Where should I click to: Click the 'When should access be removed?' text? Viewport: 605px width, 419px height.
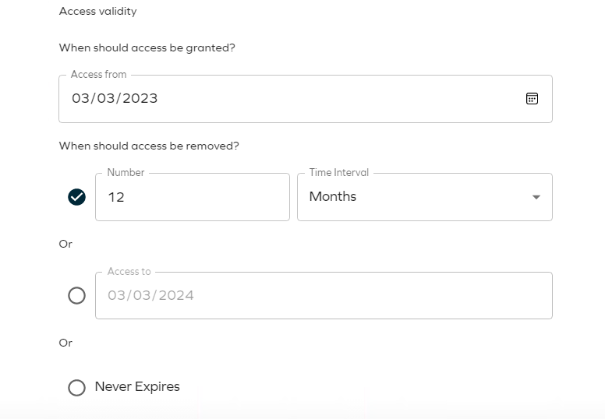149,146
